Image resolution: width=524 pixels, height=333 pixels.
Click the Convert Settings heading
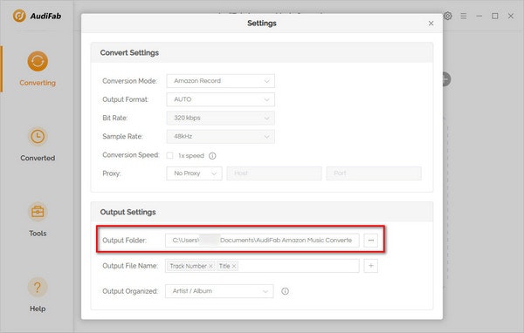click(129, 52)
